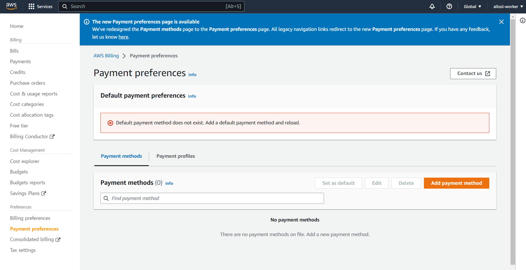The width and height of the screenshot is (526, 270).
Task: Open Tax settings in sidebar
Action: (x=23, y=250)
